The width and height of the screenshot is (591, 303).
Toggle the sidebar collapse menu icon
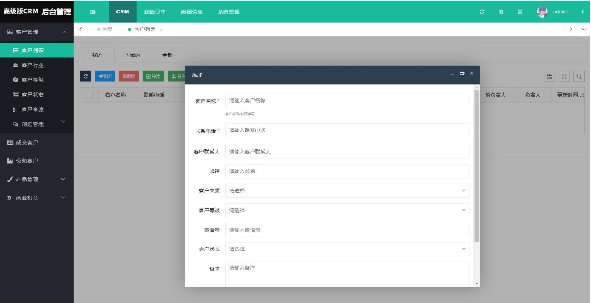[x=93, y=12]
